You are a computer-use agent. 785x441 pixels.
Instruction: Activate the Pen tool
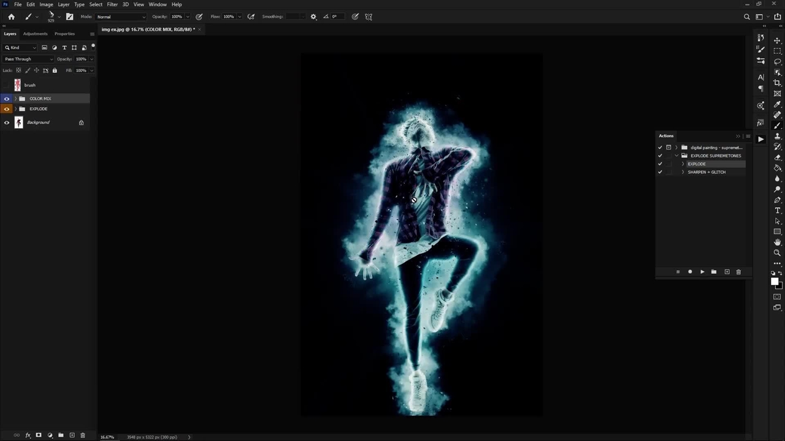pyautogui.click(x=777, y=200)
